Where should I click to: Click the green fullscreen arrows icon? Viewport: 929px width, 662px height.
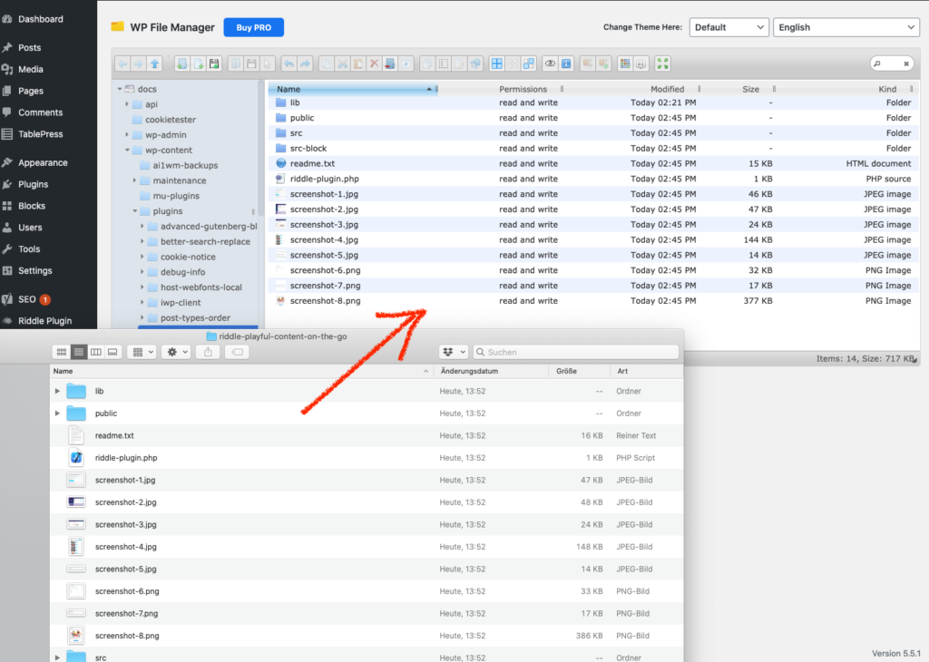click(x=662, y=64)
